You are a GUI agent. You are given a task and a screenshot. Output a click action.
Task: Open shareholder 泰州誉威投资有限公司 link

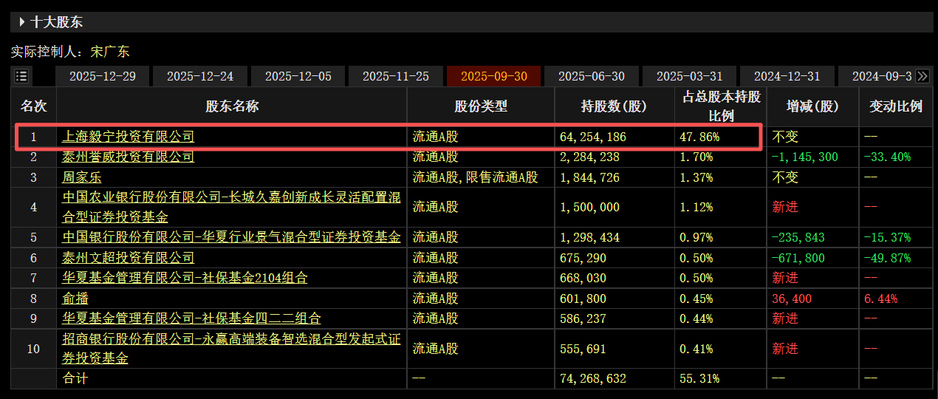[x=128, y=157]
